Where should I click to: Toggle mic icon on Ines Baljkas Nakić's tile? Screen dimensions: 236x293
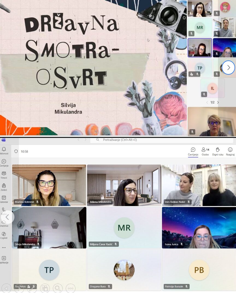tap(188, 202)
